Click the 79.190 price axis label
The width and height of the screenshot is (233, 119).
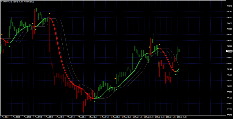point(229,35)
